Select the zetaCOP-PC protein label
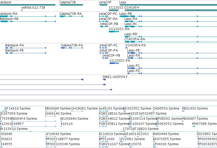 point(109,45)
